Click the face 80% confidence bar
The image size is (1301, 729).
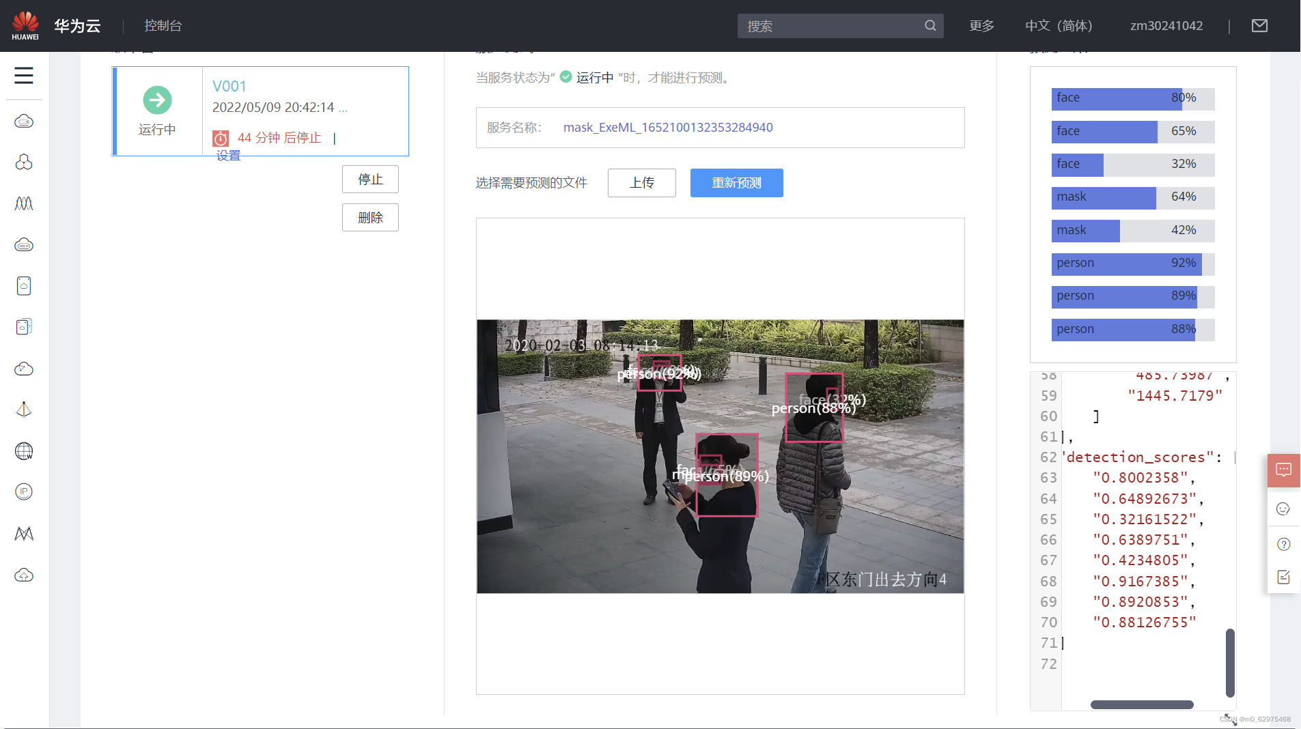click(x=1132, y=98)
